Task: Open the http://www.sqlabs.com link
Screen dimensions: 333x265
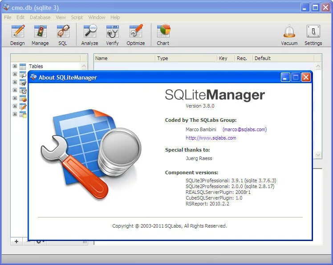Action: point(211,138)
